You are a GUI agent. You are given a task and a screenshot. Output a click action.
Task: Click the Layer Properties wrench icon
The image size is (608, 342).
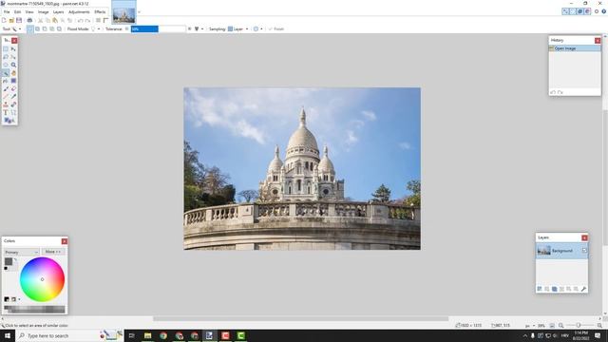583,289
